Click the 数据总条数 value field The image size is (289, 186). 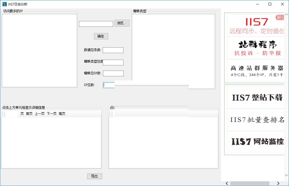pyautogui.click(x=113, y=50)
